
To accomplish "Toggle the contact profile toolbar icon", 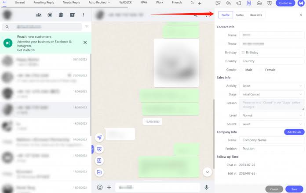I will [249, 3].
